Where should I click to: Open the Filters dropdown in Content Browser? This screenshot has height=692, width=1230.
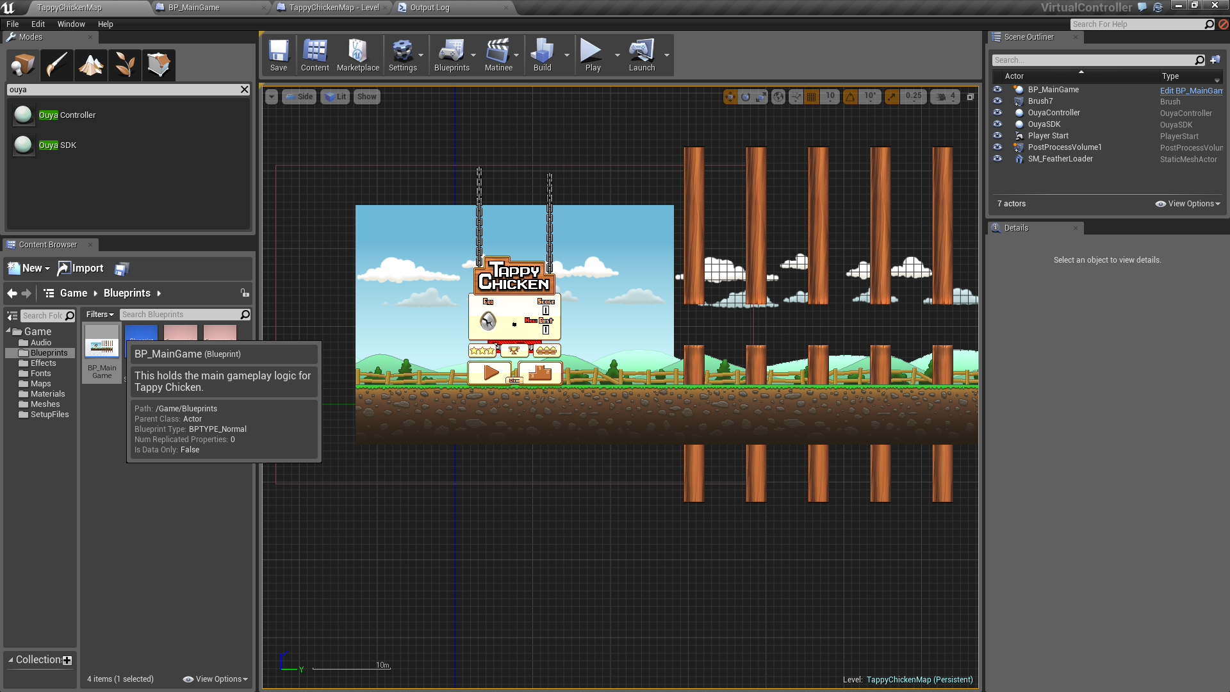click(100, 315)
